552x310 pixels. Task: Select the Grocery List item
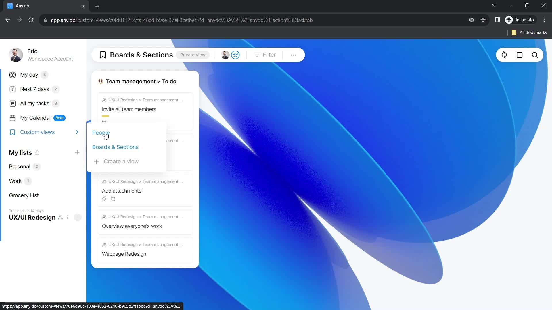pyautogui.click(x=24, y=195)
